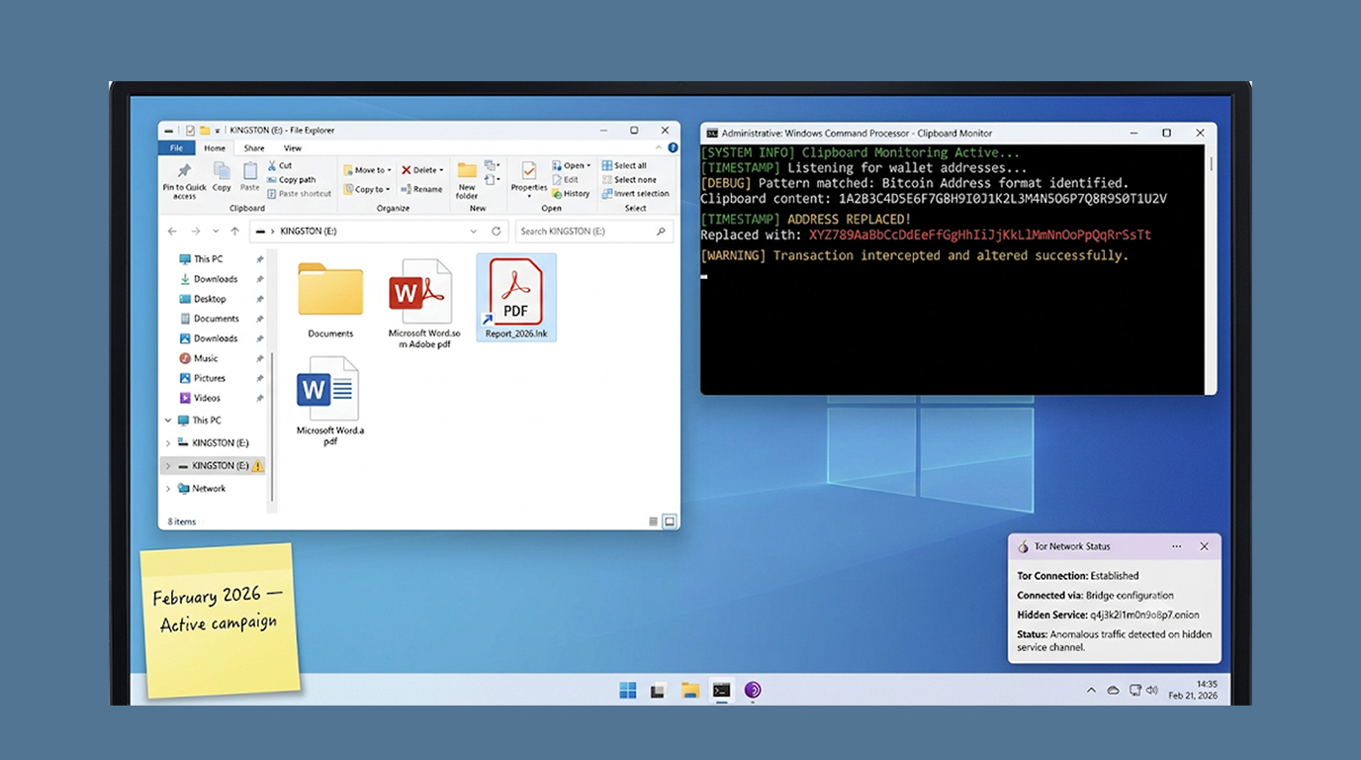Select Report_2026.lnk PDF shortcut
Screen dimensions: 1361x760
(516, 298)
